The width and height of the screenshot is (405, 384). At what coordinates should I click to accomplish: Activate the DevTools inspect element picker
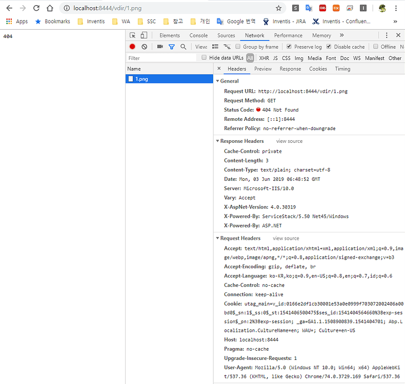(x=132, y=35)
